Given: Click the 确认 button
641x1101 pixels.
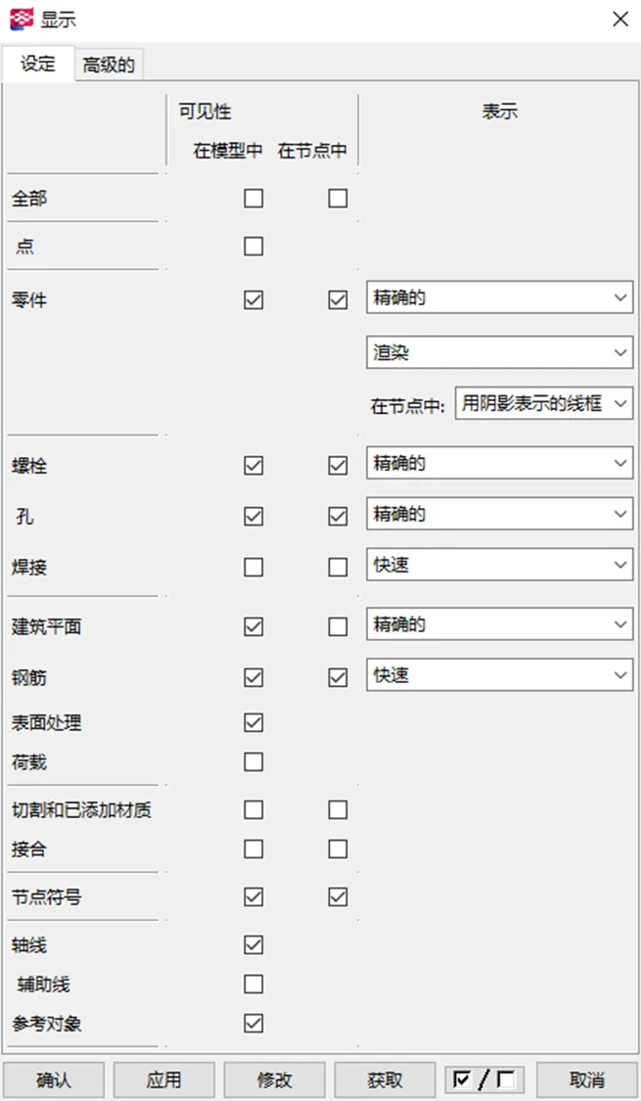Looking at the screenshot, I should (x=54, y=1079).
